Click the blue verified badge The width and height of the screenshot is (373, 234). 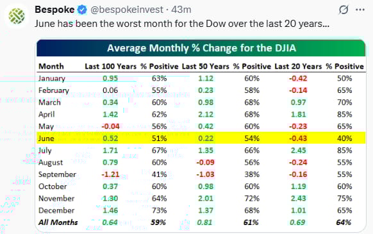point(82,10)
